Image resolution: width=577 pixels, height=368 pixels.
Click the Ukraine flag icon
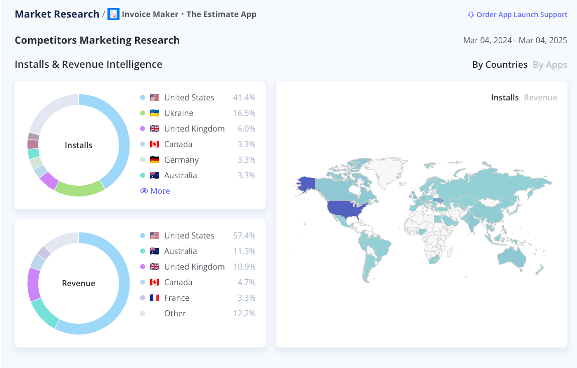[155, 113]
